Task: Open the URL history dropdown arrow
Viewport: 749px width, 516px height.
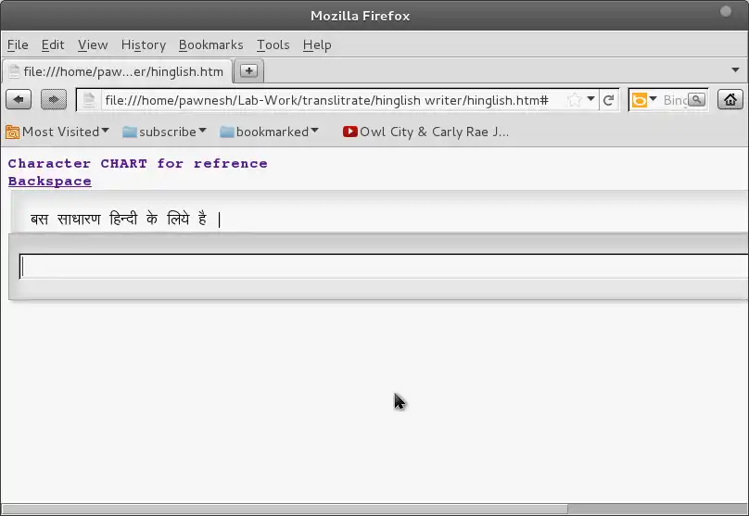Action: [590, 99]
